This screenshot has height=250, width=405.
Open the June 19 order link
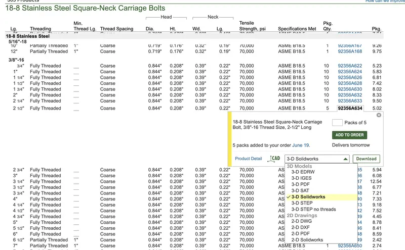pyautogui.click(x=300, y=145)
